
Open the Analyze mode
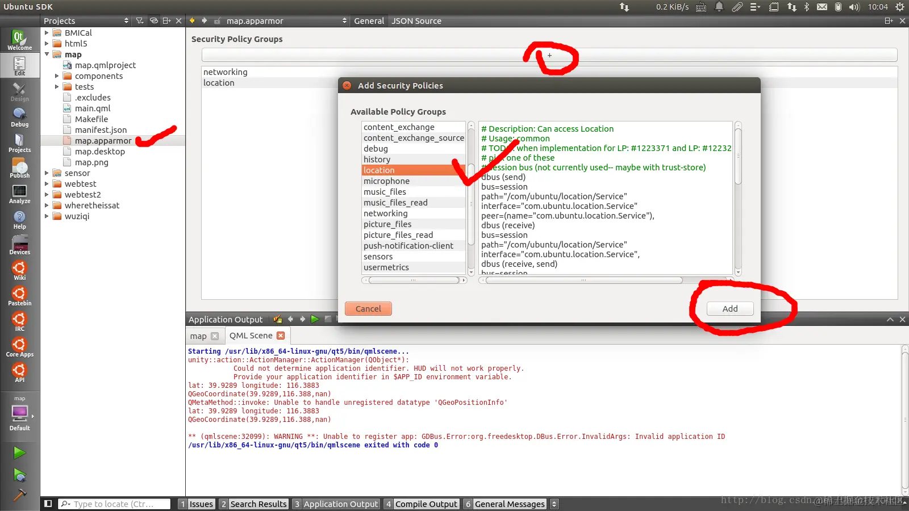pos(19,194)
